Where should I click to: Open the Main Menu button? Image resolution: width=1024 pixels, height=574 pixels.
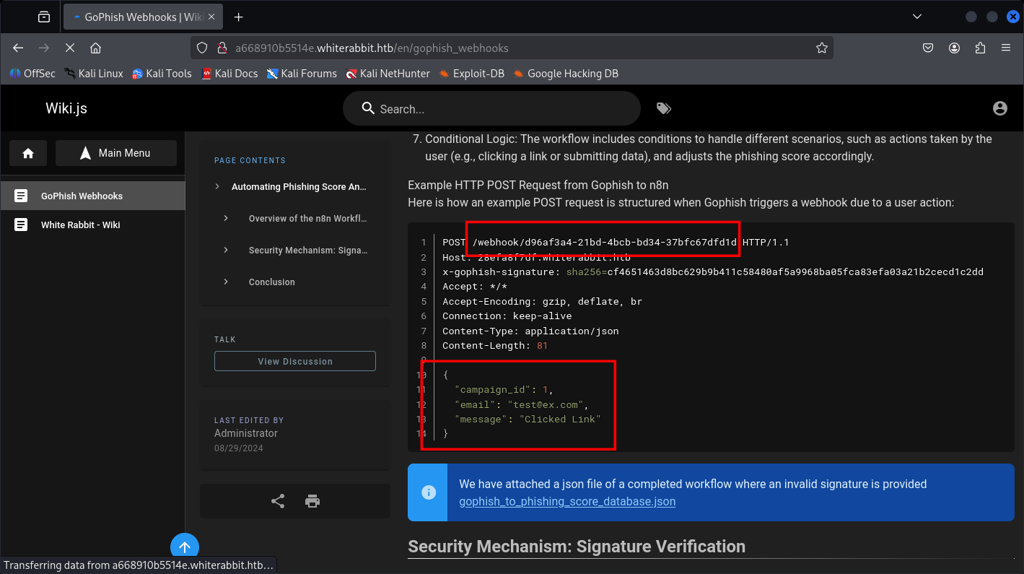pos(116,153)
